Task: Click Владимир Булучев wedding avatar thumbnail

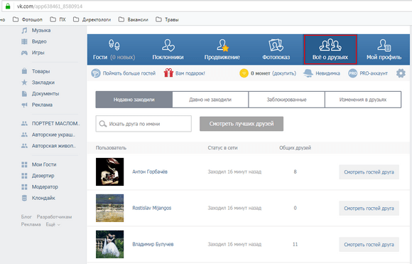Action: tap(110, 244)
